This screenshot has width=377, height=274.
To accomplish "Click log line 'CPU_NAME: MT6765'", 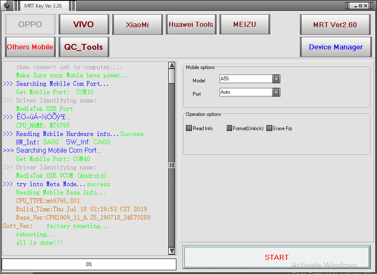I will coord(43,125).
